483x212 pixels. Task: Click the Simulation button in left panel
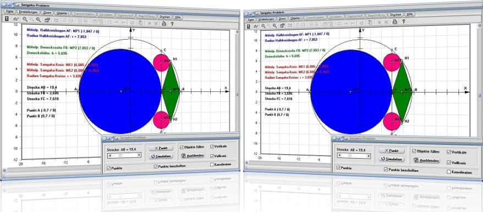coord(161,156)
